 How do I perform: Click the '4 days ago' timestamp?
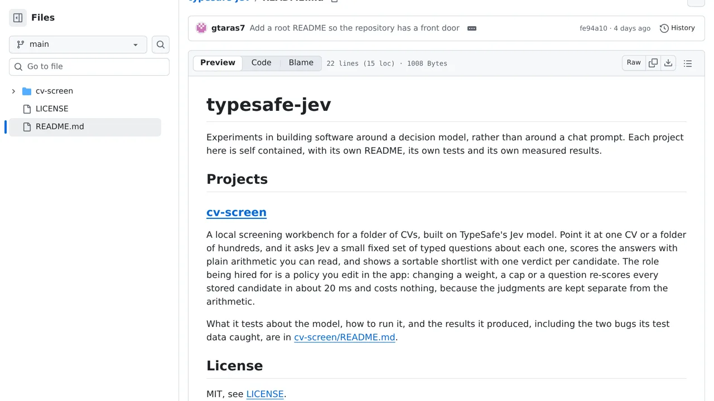632,28
